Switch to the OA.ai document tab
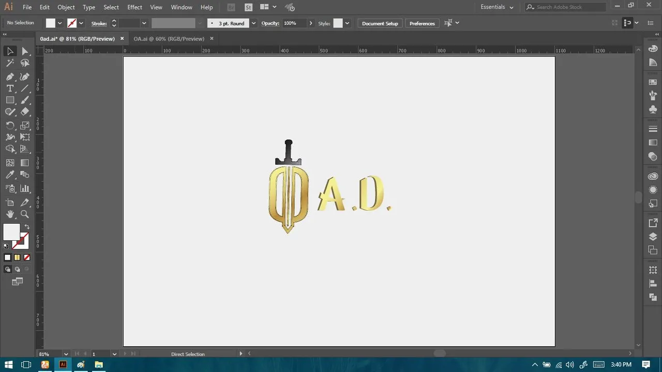 click(x=169, y=39)
